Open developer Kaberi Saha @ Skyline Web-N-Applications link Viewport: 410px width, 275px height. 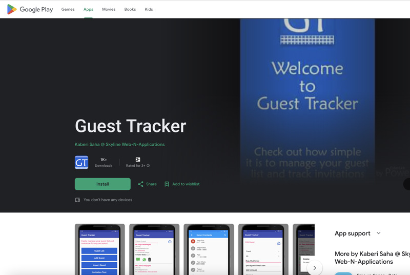point(119,145)
